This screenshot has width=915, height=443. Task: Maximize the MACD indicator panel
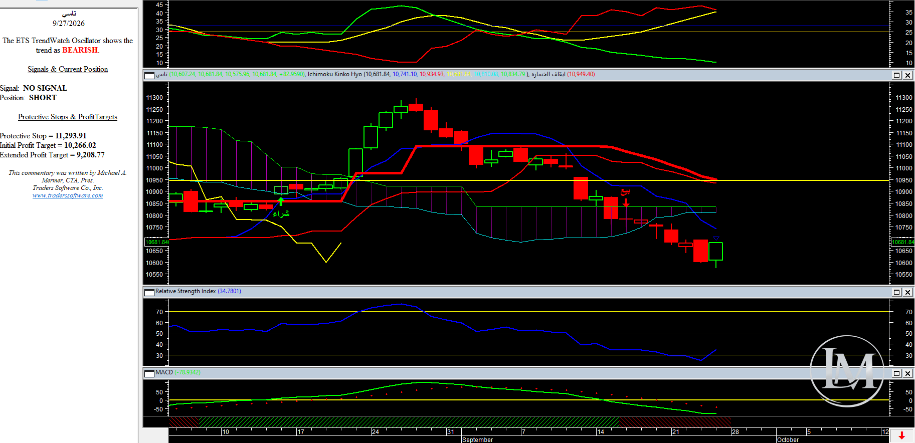tap(897, 373)
